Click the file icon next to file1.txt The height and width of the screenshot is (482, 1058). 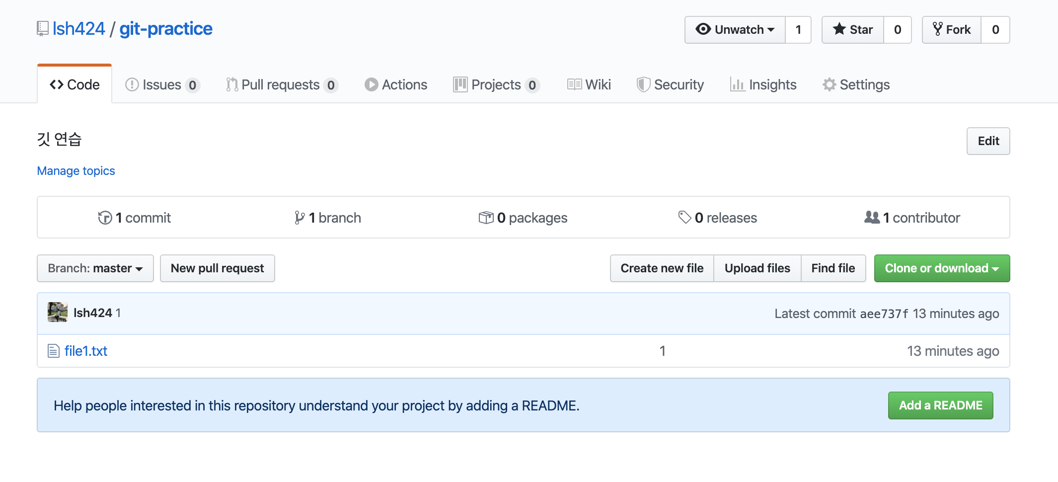54,351
